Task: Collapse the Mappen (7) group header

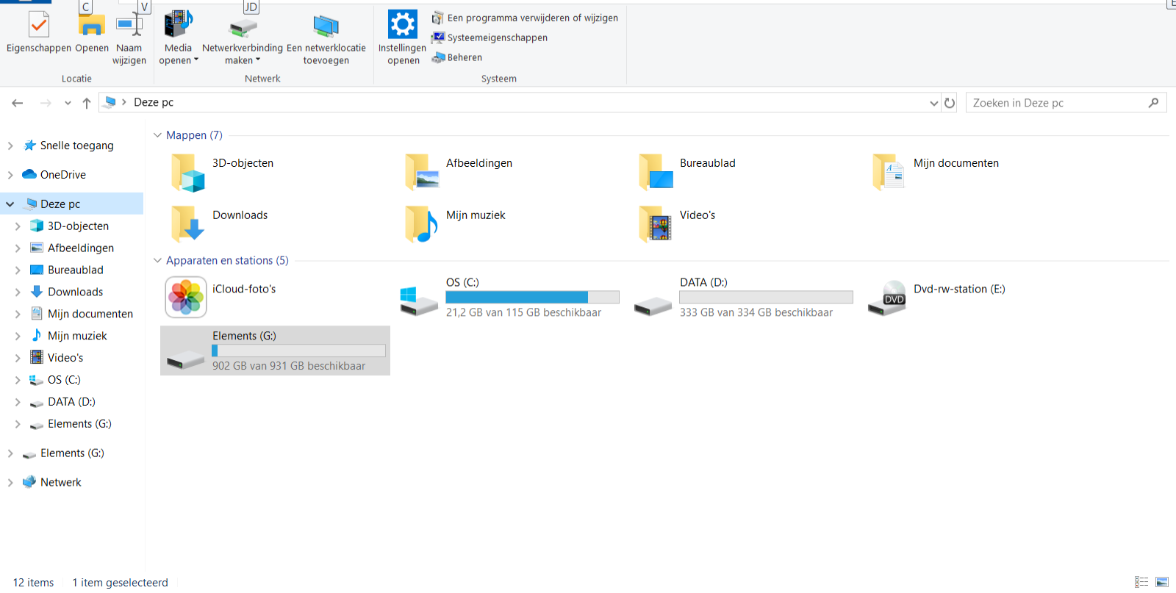Action: point(157,135)
